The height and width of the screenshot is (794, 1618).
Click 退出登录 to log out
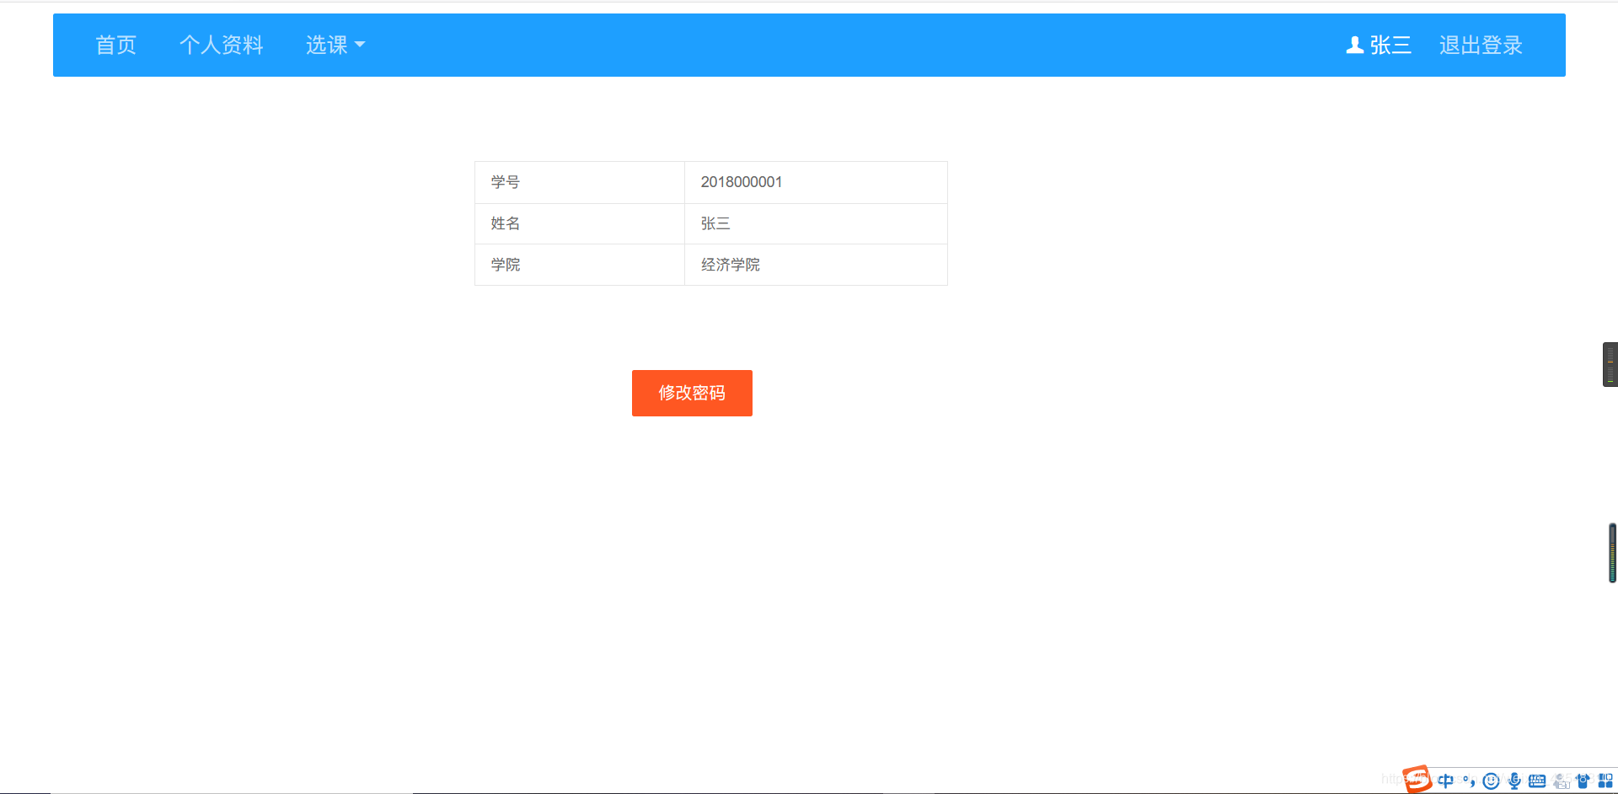coord(1481,46)
